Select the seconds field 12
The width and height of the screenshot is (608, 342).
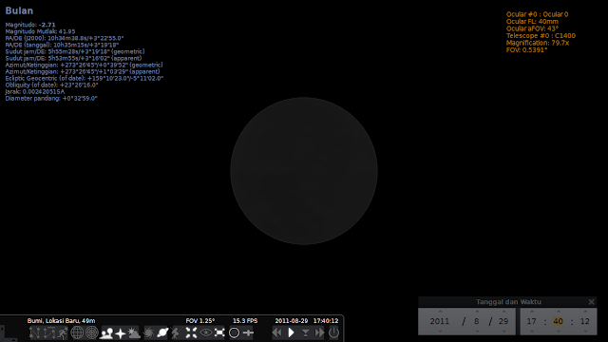[585, 321]
